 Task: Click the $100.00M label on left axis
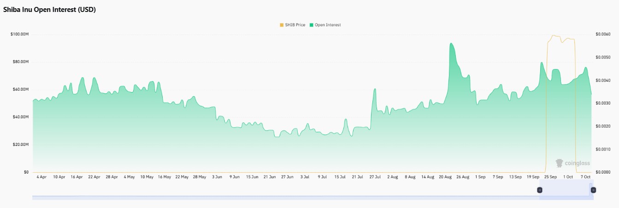20,35
